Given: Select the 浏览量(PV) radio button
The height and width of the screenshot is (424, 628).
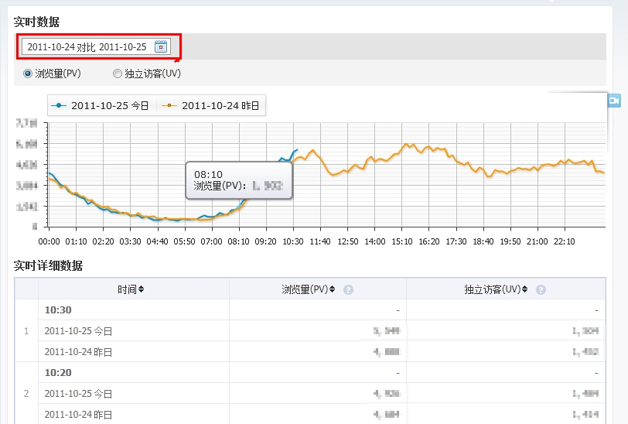Looking at the screenshot, I should pyautogui.click(x=28, y=74).
